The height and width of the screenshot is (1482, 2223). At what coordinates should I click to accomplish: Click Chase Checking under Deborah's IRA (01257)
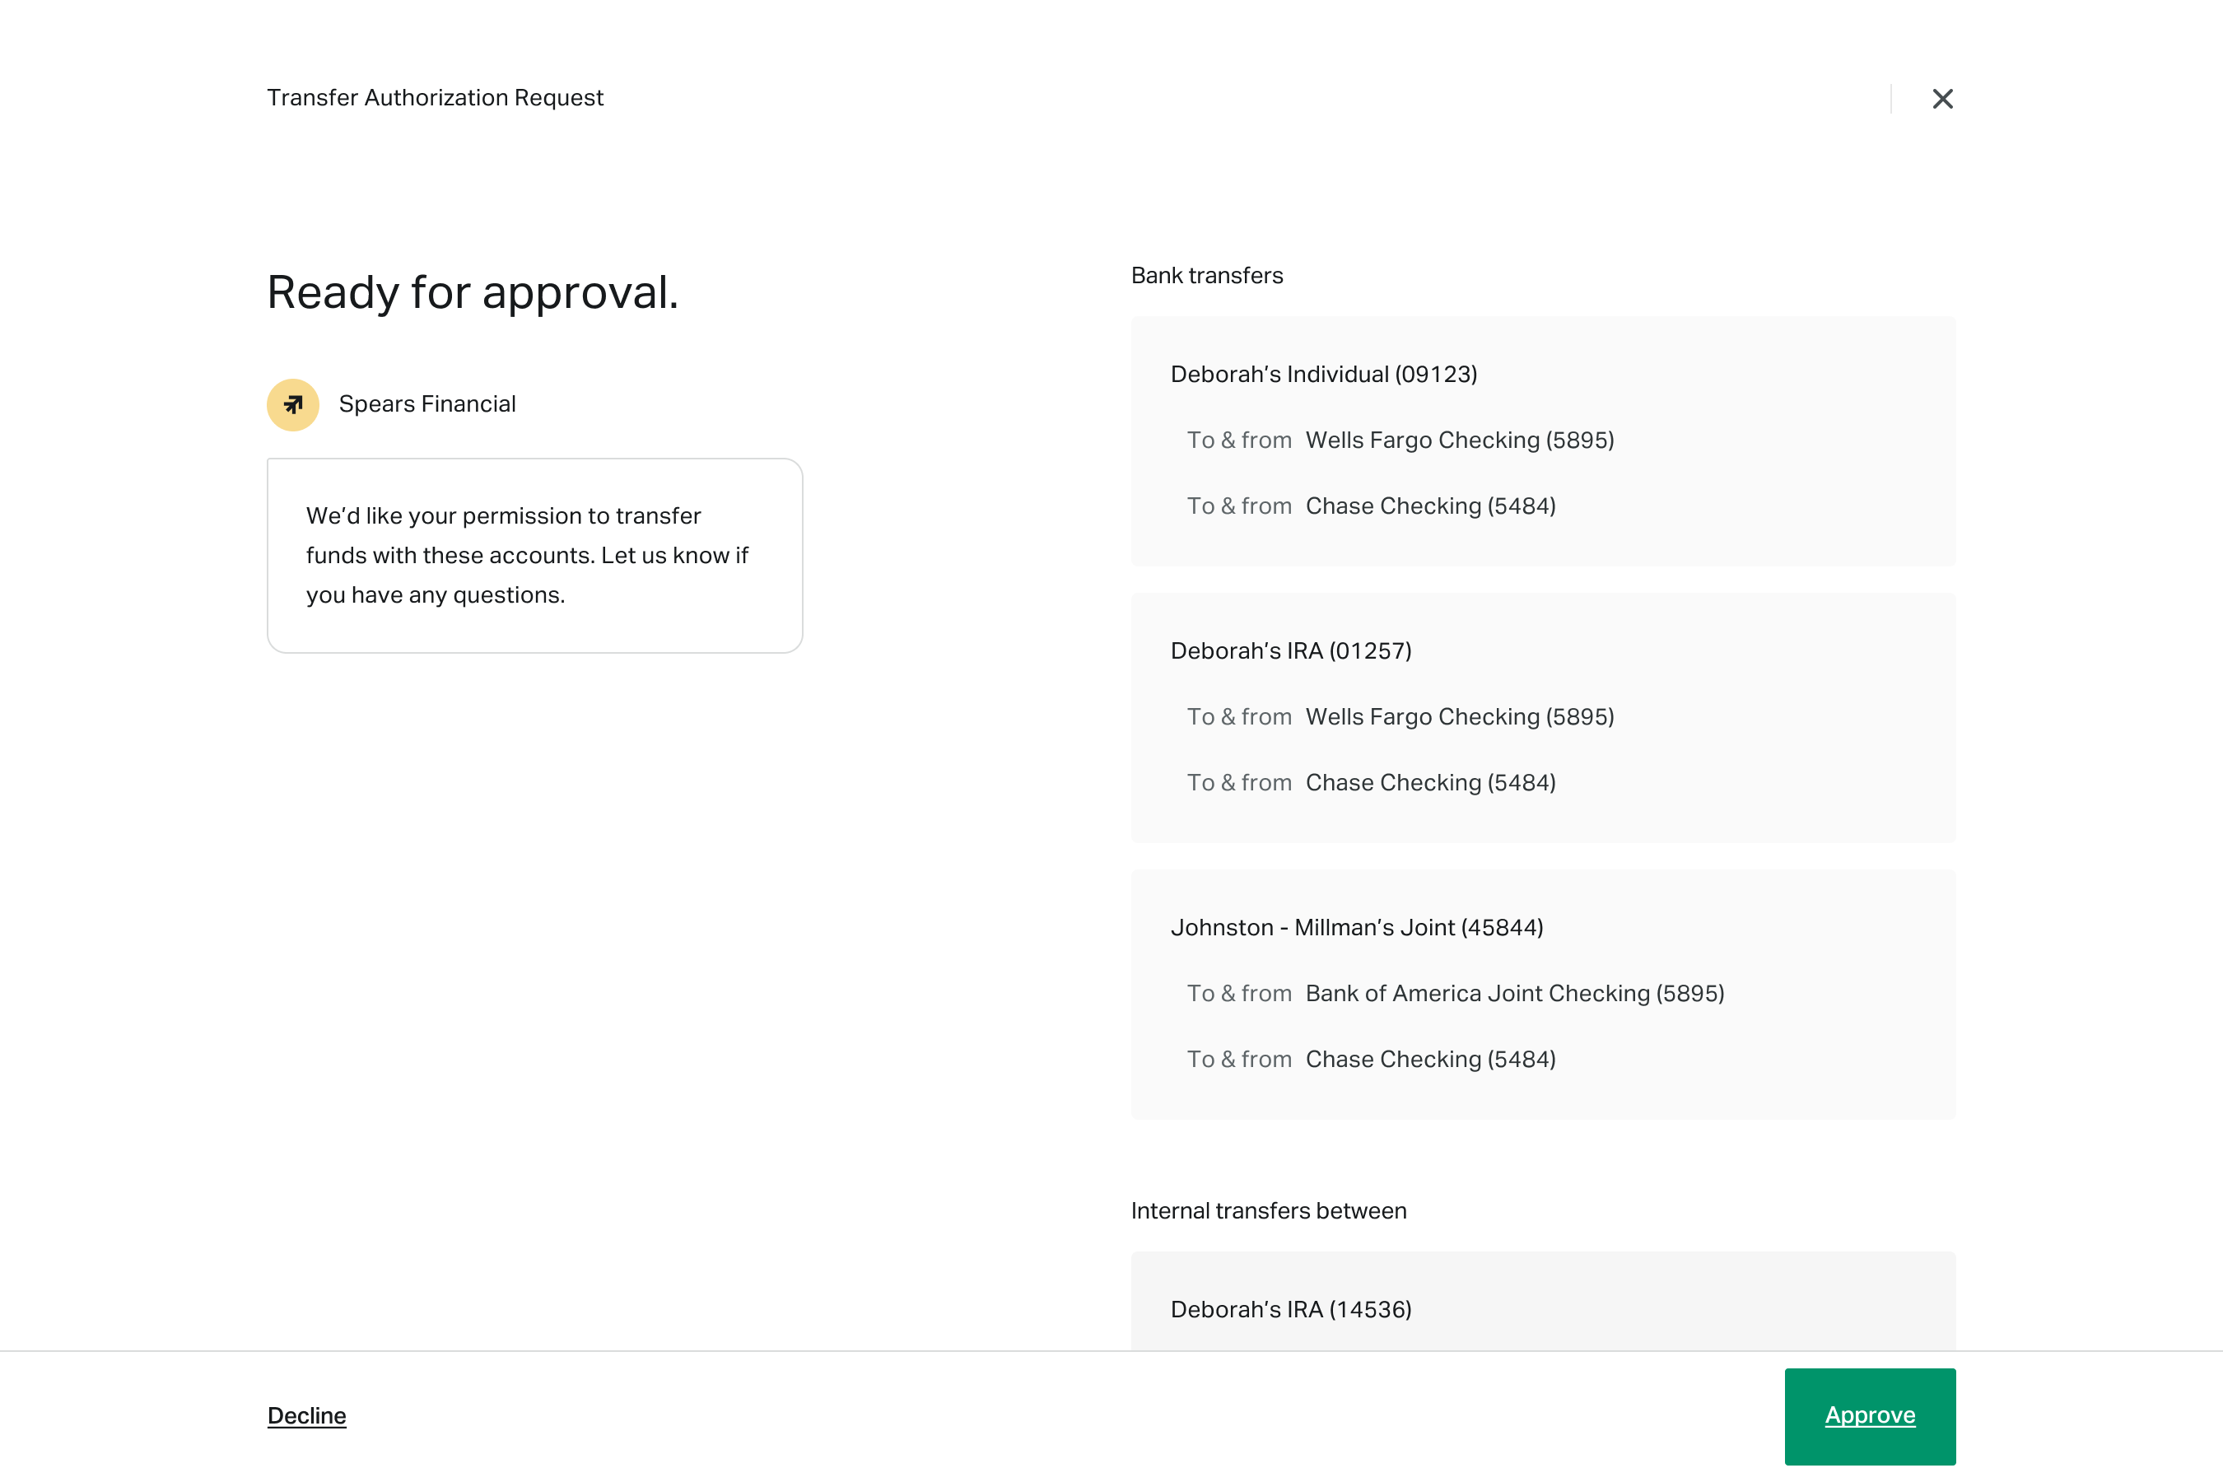tap(1430, 784)
